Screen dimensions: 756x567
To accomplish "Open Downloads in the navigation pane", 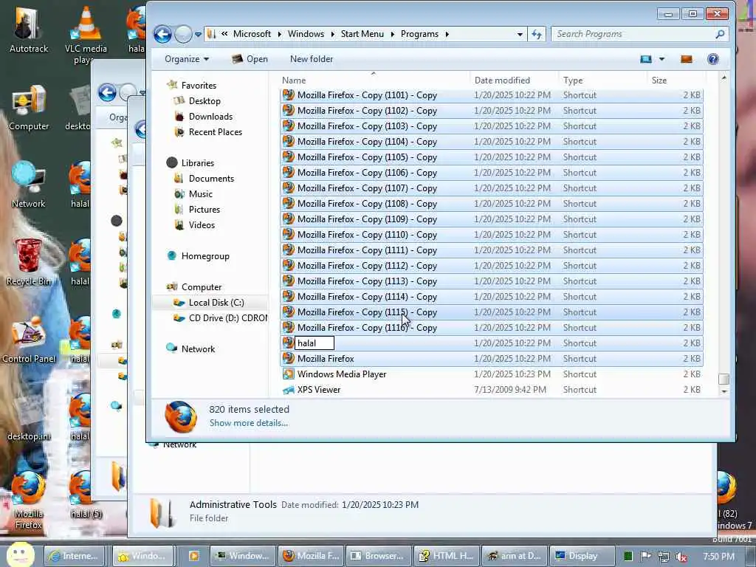I will click(210, 116).
